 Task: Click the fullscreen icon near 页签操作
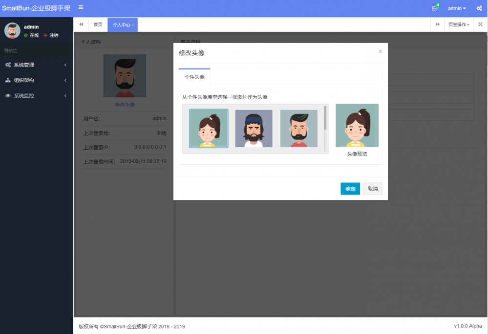click(481, 24)
